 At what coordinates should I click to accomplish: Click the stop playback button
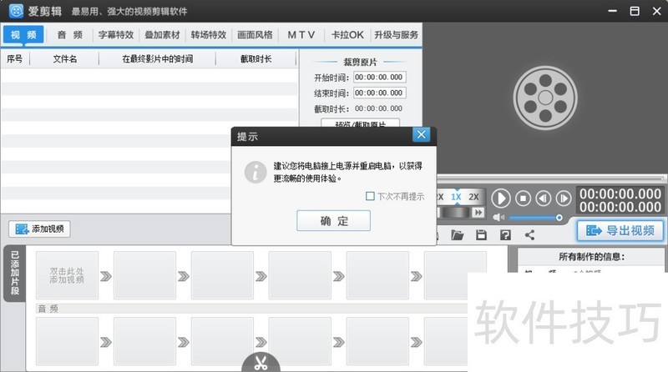[523, 199]
